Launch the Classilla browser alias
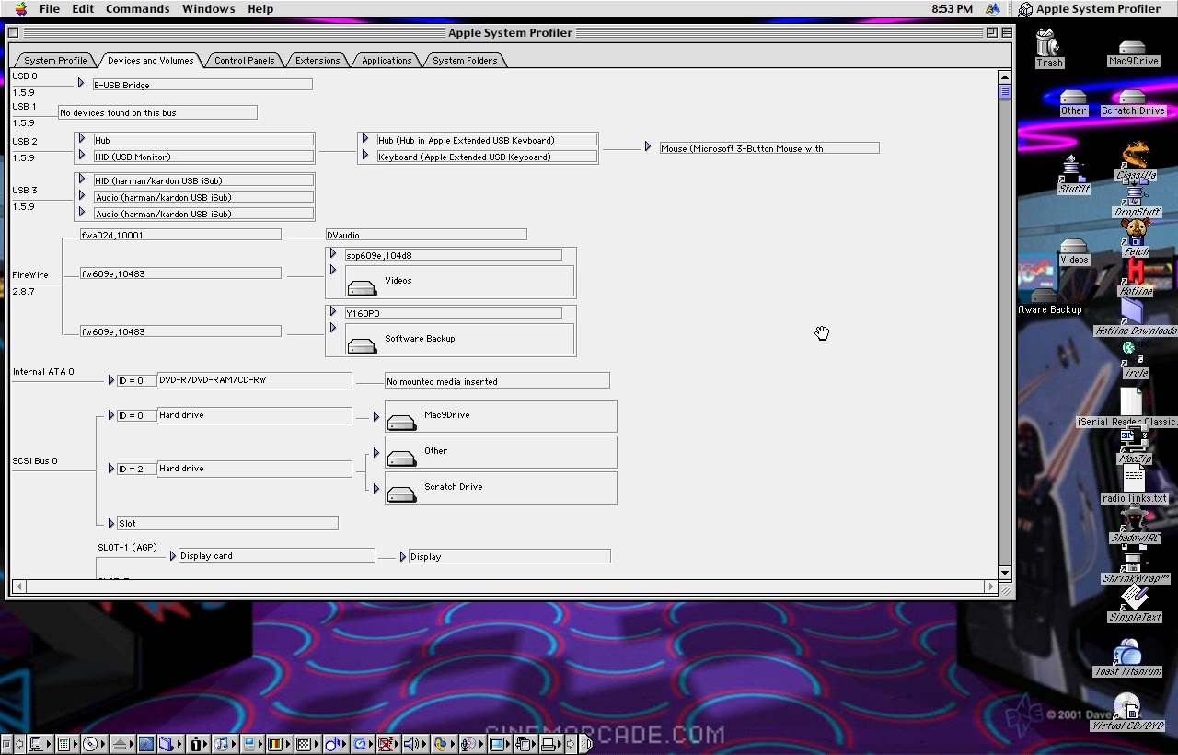1178x755 pixels. 1135,156
